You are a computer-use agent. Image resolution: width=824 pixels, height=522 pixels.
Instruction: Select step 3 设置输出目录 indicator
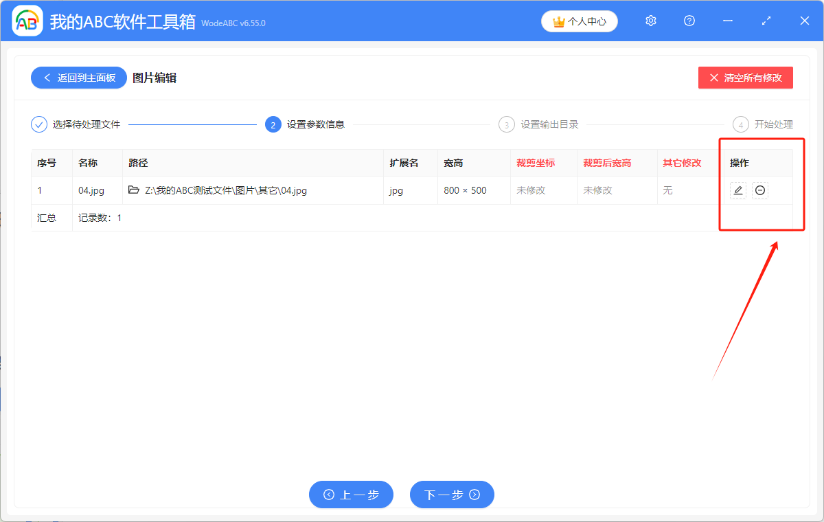(x=507, y=124)
